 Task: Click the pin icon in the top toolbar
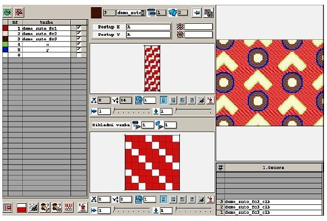[197, 13]
